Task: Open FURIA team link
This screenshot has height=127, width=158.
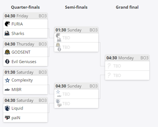Action: tap(17, 24)
